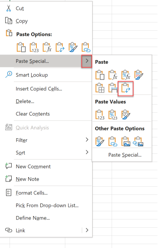This screenshot has width=167, height=248.
Task: Choose Paste Link icon in Paste Options row
Action: (x=86, y=47)
